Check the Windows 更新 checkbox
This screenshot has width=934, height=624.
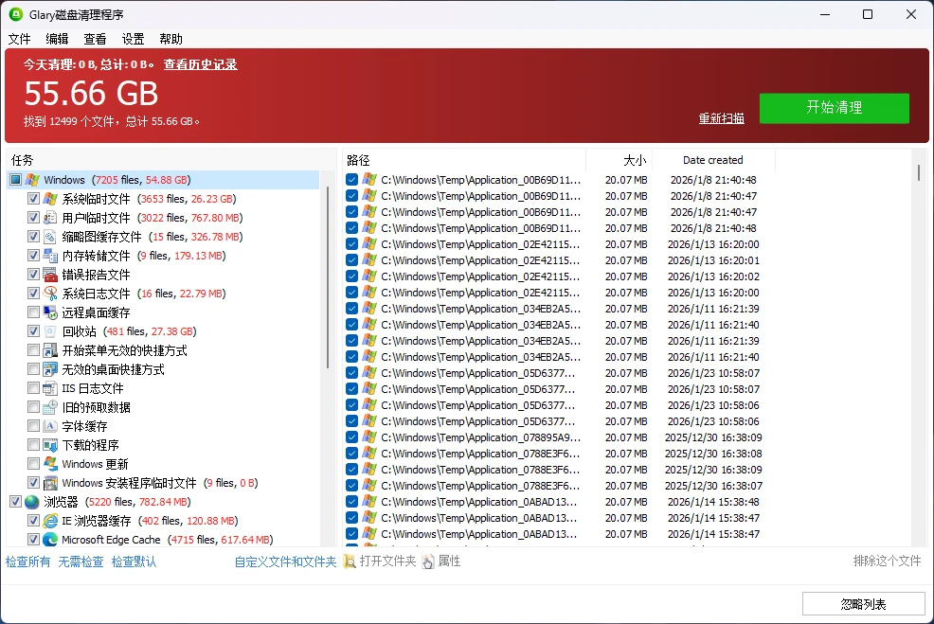pos(33,463)
